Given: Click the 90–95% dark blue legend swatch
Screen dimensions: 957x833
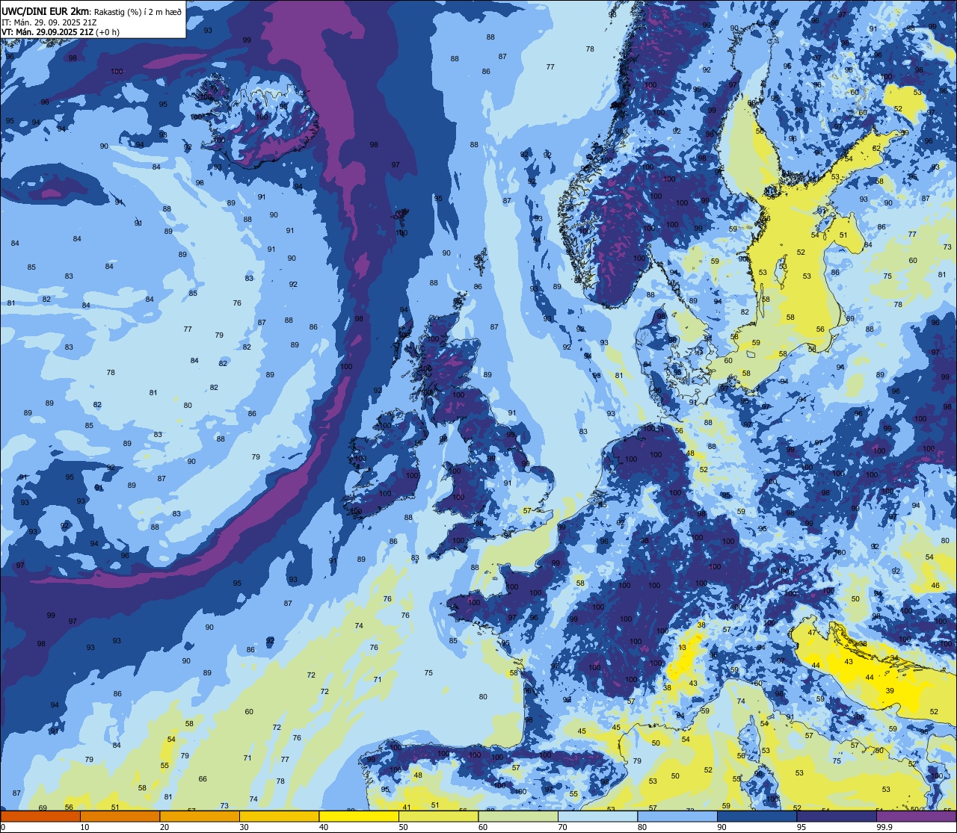Looking at the screenshot, I should (757, 816).
